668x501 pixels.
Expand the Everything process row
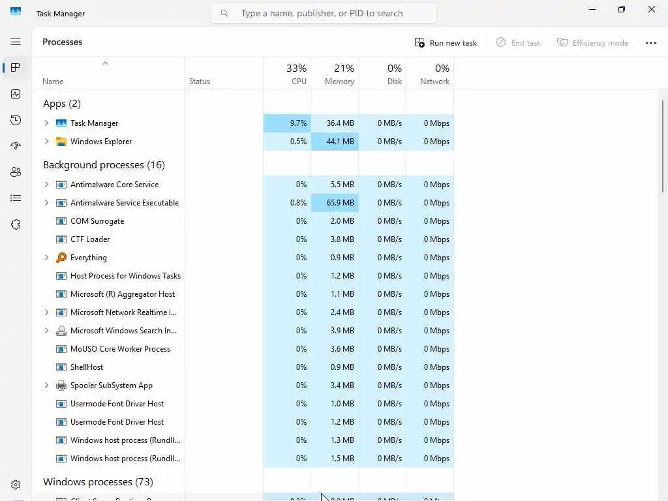click(46, 257)
